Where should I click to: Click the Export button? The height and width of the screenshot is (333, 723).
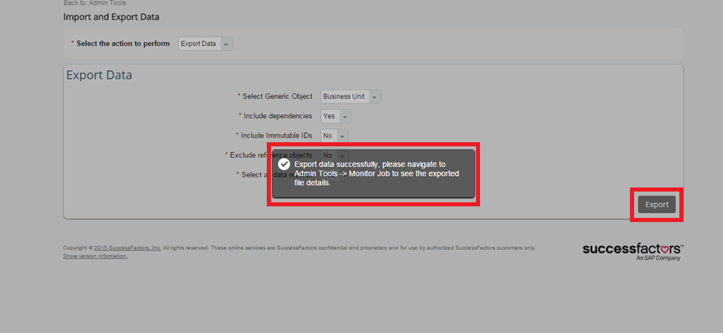pyautogui.click(x=656, y=205)
